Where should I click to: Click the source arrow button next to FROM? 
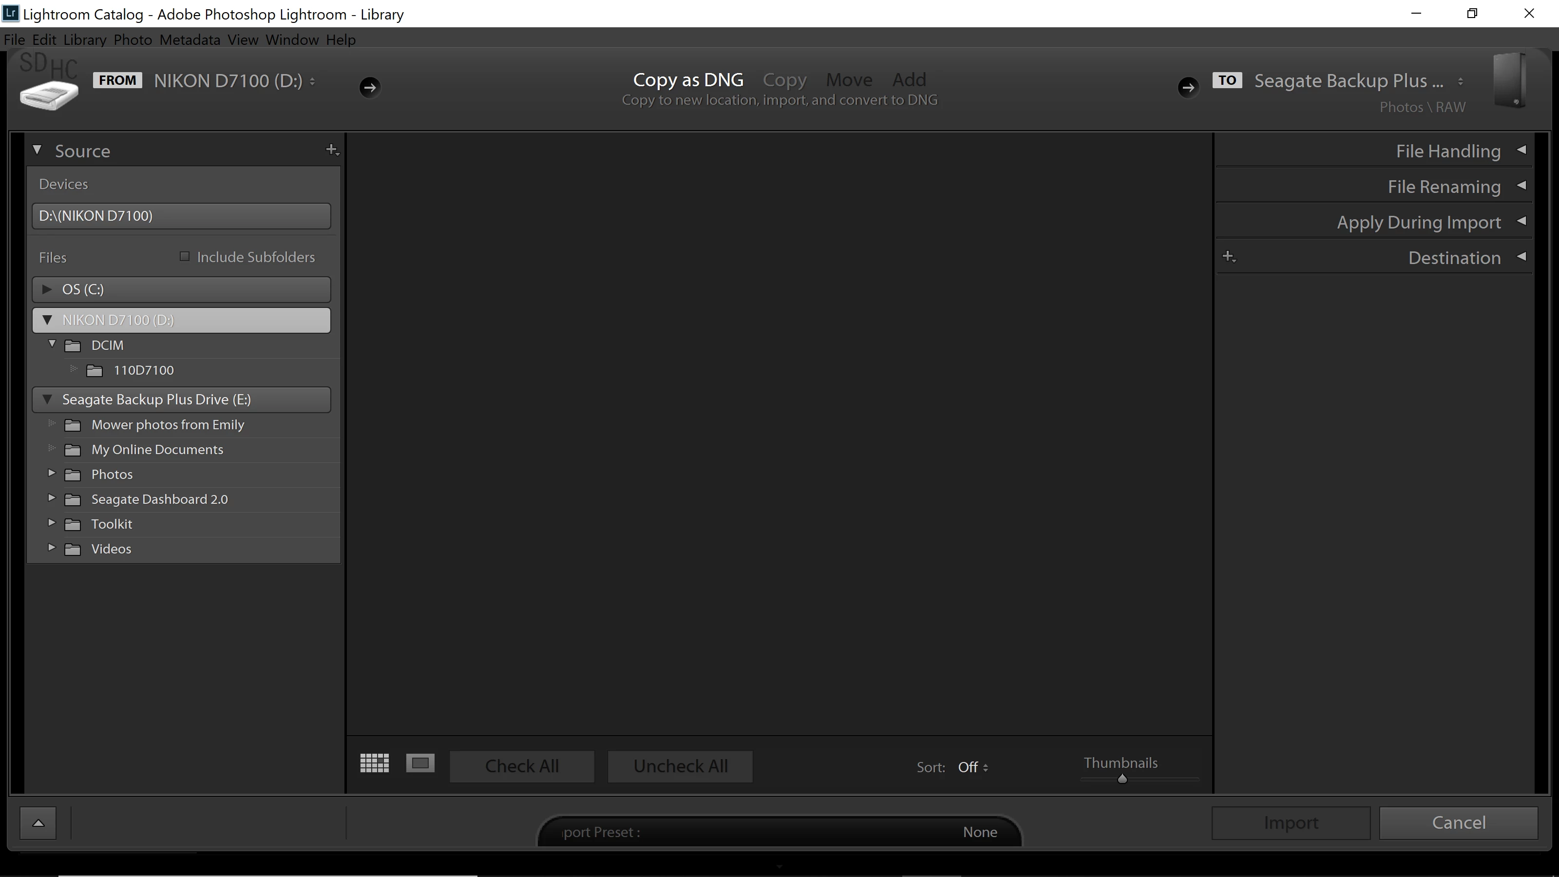[x=370, y=87]
